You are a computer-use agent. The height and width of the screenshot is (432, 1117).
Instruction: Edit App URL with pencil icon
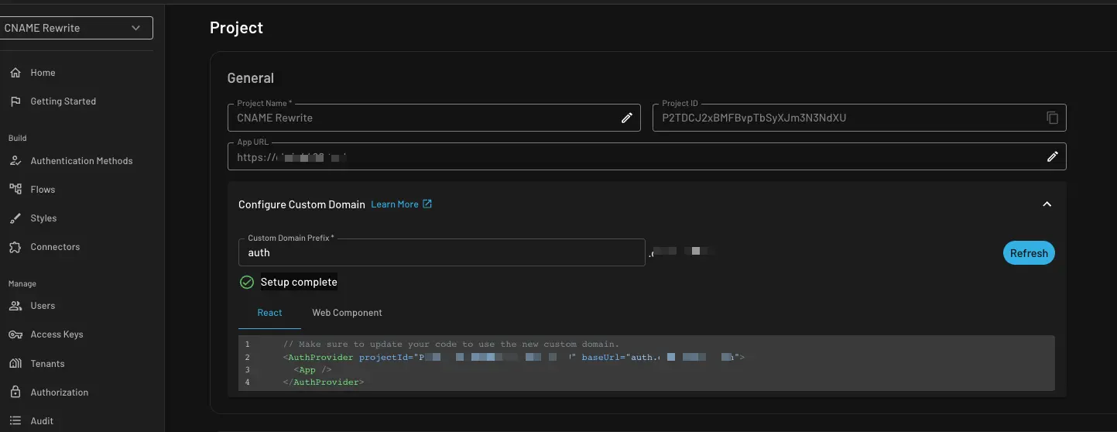coord(1053,156)
